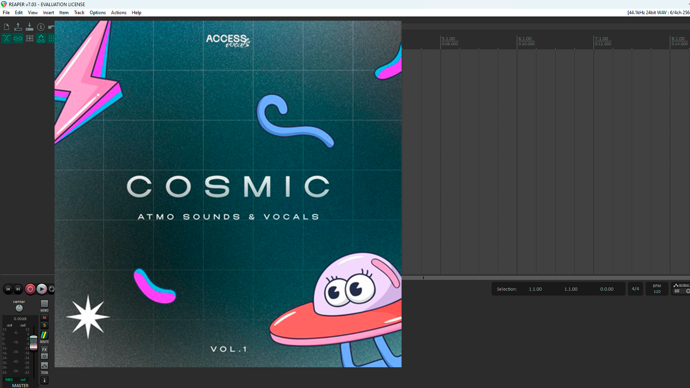
Task: Click the audio device info in menu bar
Action: [658, 13]
